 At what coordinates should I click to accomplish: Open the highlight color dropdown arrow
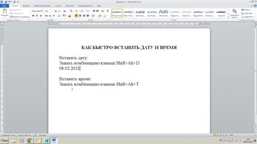[67, 16]
